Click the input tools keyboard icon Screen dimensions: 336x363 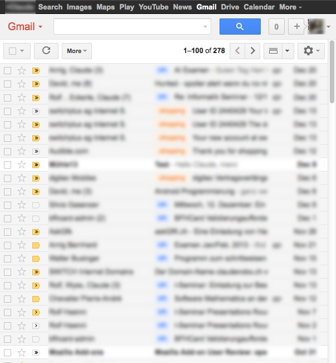(x=273, y=51)
